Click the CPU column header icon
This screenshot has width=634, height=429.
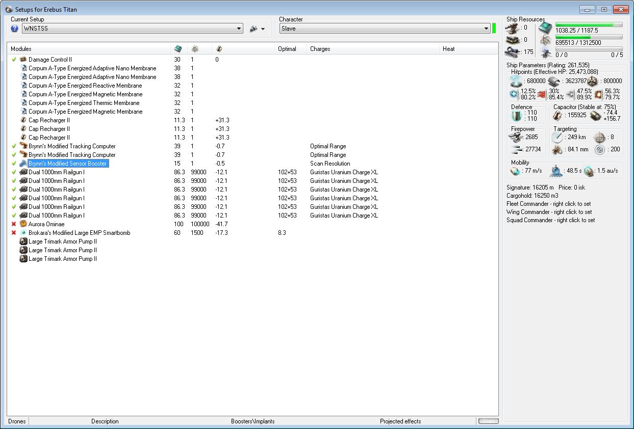178,49
